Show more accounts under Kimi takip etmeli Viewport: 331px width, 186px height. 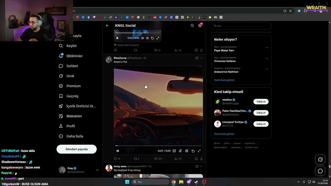coord(224,134)
